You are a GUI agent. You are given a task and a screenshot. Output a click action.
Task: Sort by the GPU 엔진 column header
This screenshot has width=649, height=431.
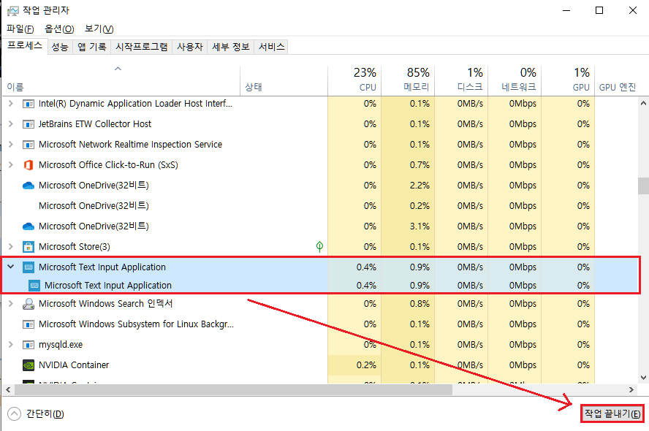tap(617, 80)
